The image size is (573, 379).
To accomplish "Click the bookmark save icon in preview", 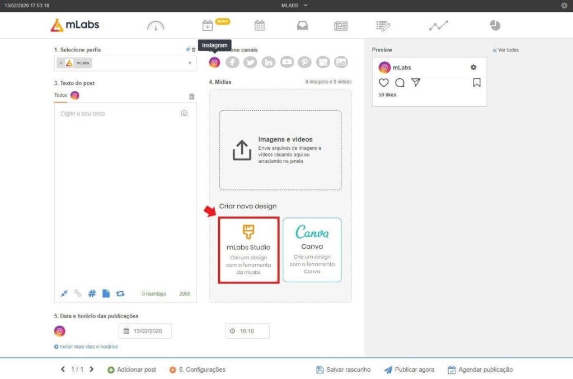I will click(x=477, y=83).
